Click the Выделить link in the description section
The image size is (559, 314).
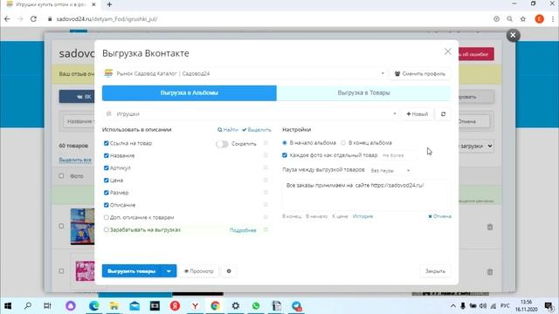pyautogui.click(x=257, y=130)
